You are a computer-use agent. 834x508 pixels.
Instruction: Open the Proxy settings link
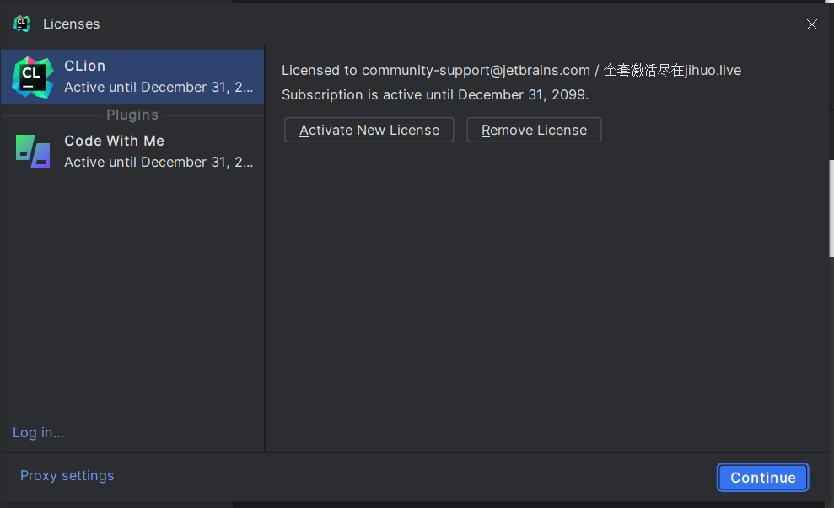pos(67,476)
